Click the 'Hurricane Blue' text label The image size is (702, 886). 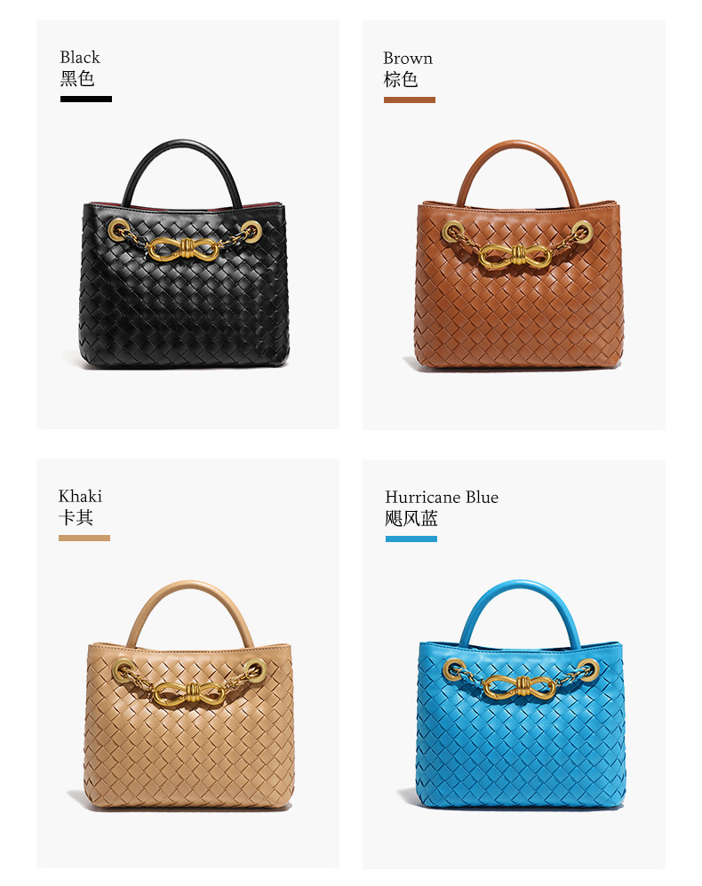click(442, 498)
